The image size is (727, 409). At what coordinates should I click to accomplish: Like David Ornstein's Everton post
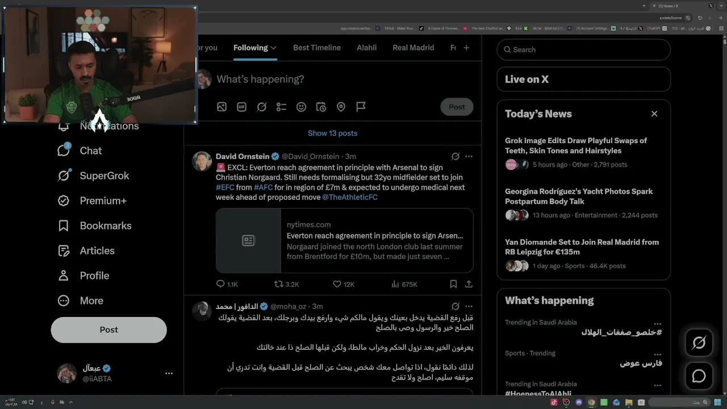click(337, 284)
